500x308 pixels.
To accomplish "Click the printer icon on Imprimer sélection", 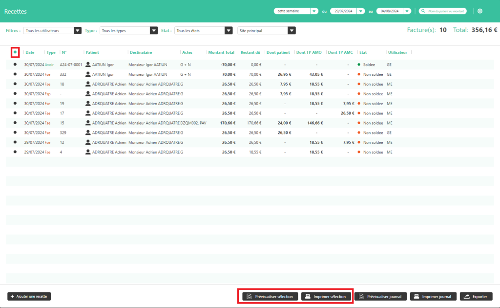I will (308, 296).
